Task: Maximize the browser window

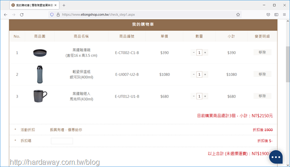Action: pyautogui.click(x=274, y=5)
